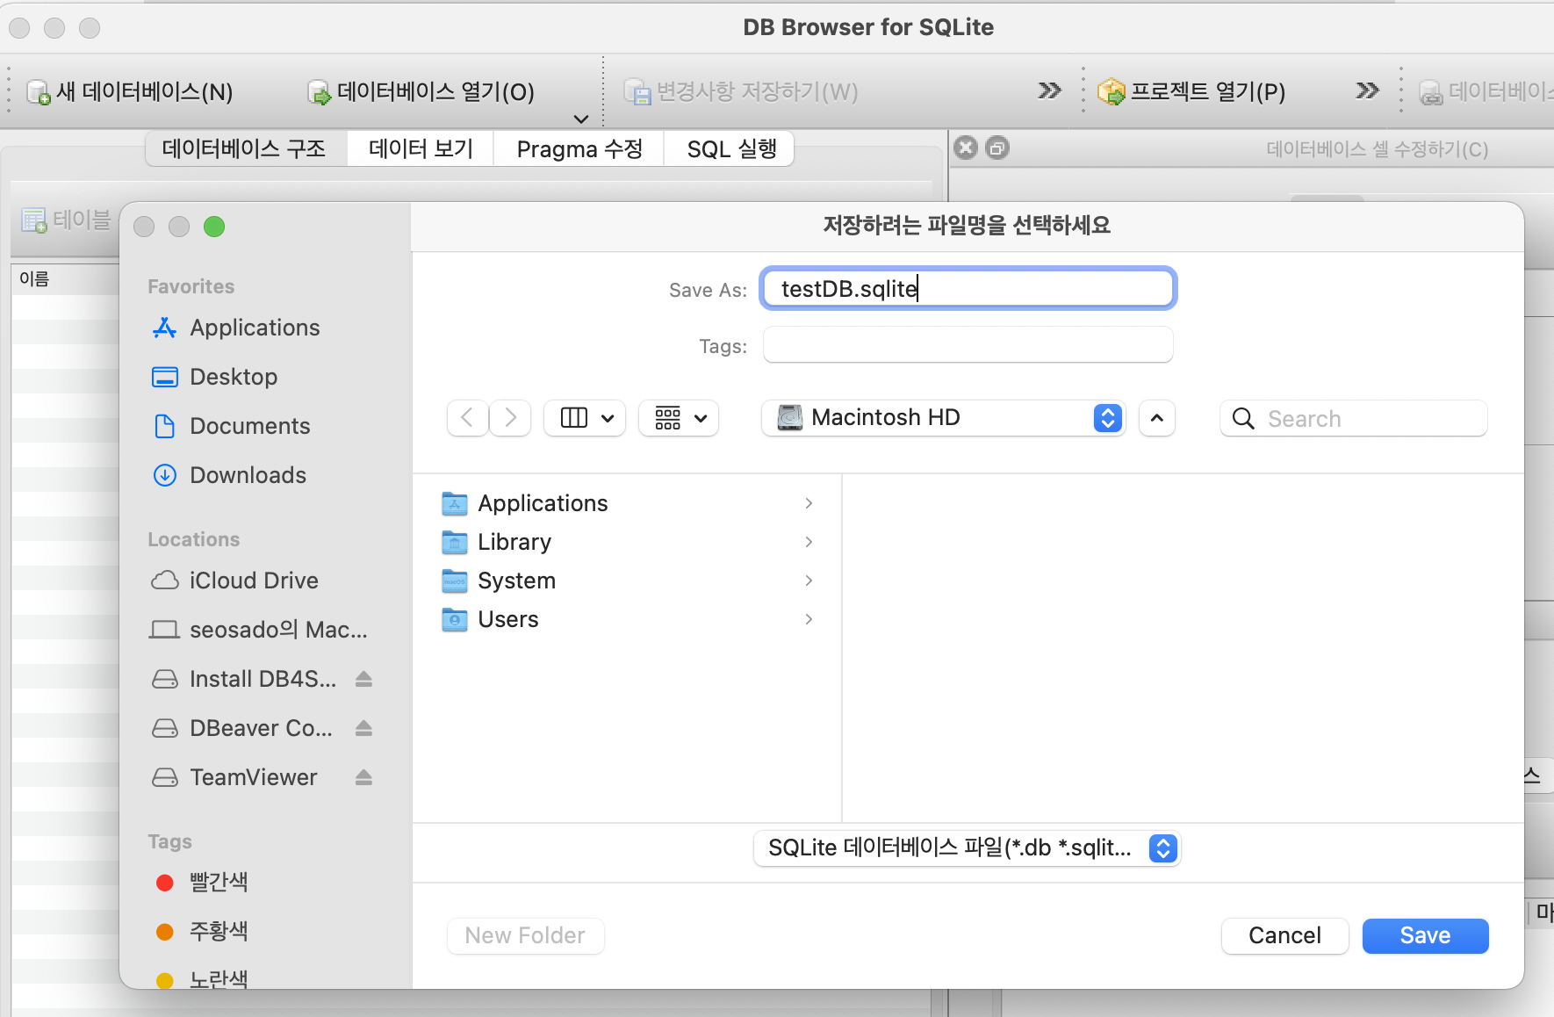Switch to the 데이터베이스 구조 tab
This screenshot has height=1017, width=1554.
pyautogui.click(x=244, y=148)
